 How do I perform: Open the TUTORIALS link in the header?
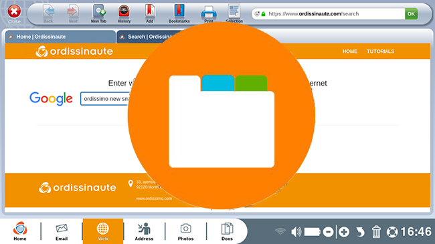pyautogui.click(x=380, y=51)
